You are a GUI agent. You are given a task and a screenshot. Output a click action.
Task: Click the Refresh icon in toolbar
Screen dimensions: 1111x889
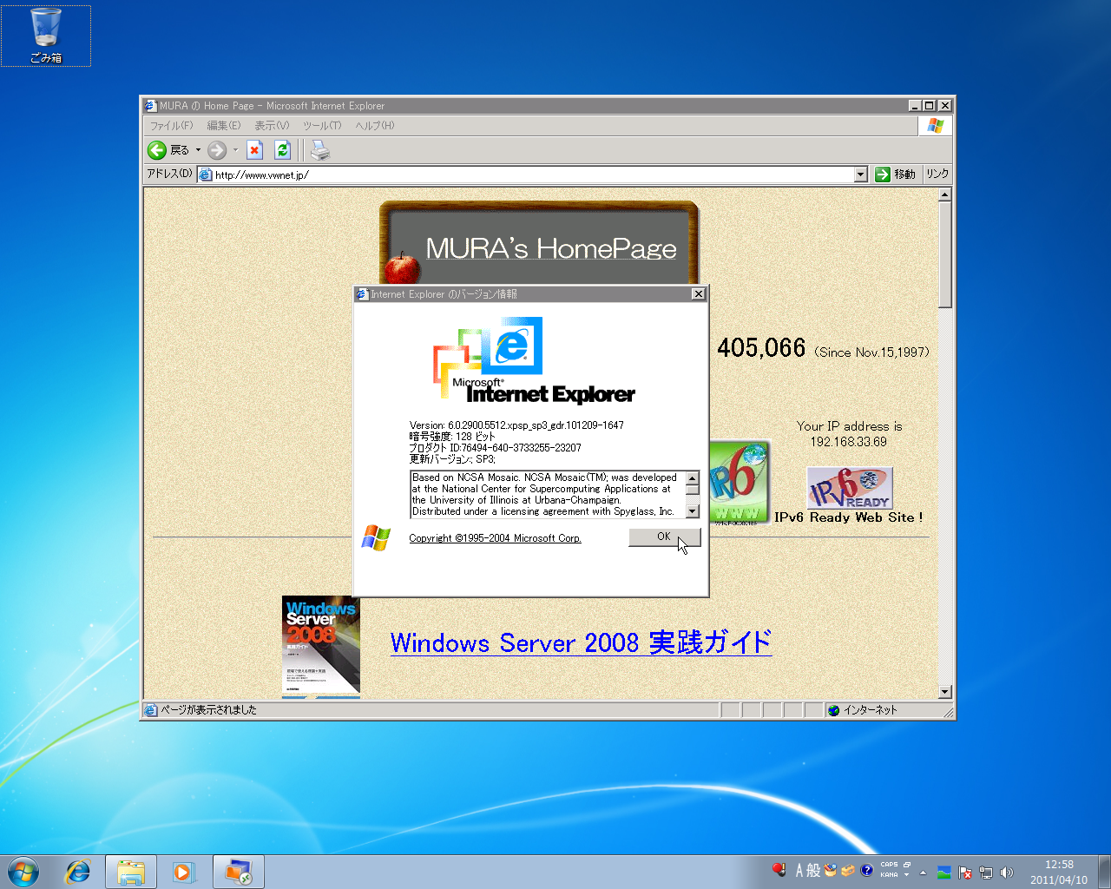coord(282,150)
